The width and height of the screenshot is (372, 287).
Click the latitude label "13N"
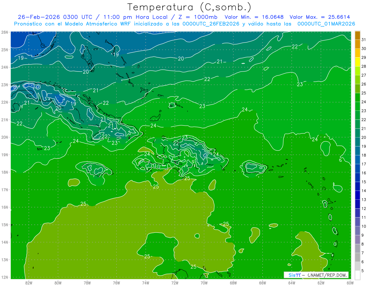(4, 260)
